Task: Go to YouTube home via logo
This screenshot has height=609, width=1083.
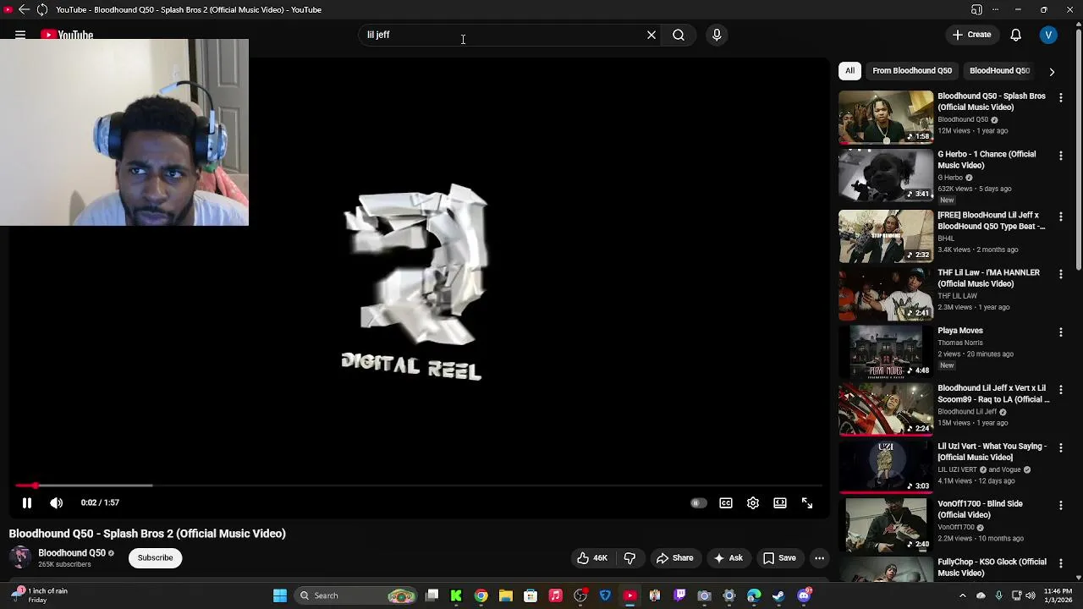Action: click(67, 35)
